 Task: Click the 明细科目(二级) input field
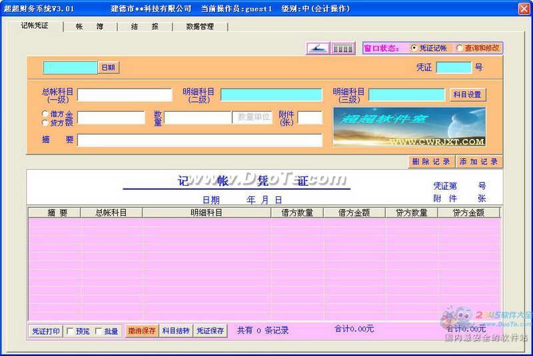271,94
